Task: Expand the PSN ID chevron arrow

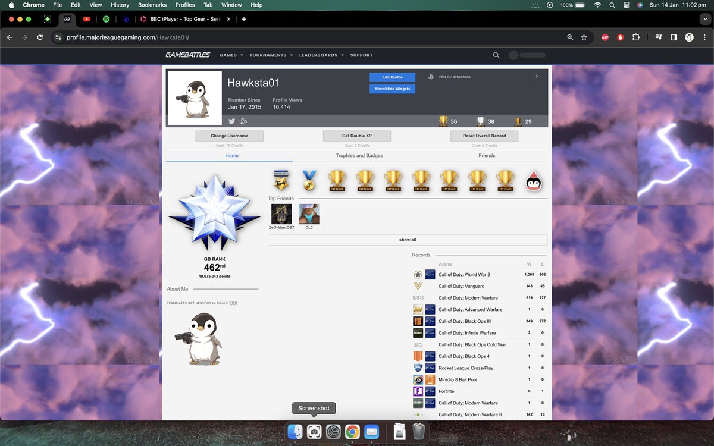Action: (537, 77)
